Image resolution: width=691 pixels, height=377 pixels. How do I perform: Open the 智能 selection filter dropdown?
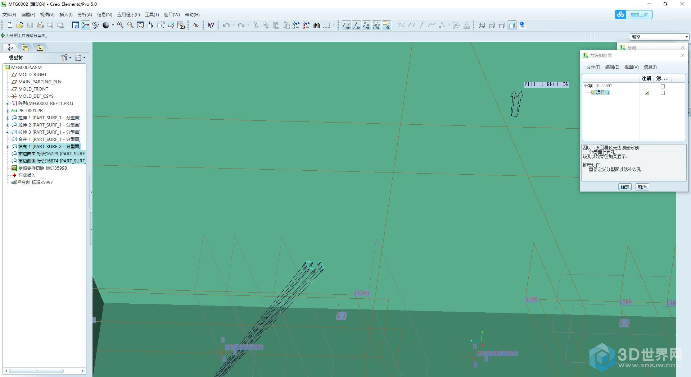pos(687,37)
